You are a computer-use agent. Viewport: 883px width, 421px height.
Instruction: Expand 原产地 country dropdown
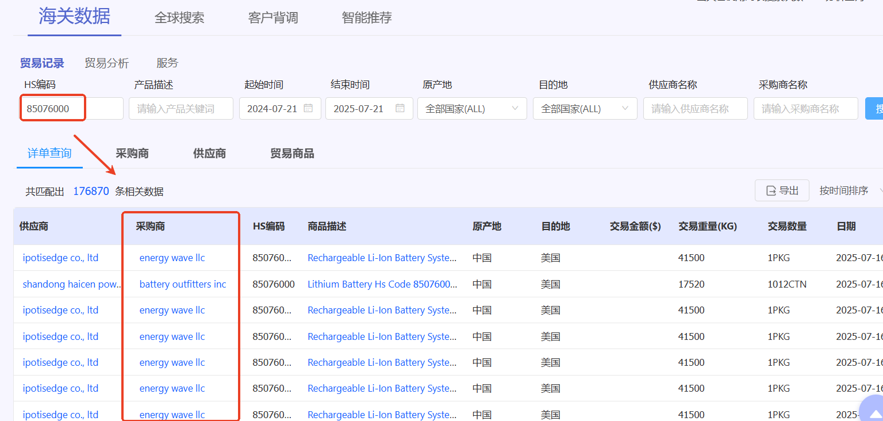[472, 109]
